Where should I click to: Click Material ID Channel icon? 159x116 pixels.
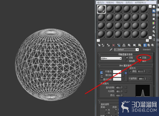(x=134, y=45)
